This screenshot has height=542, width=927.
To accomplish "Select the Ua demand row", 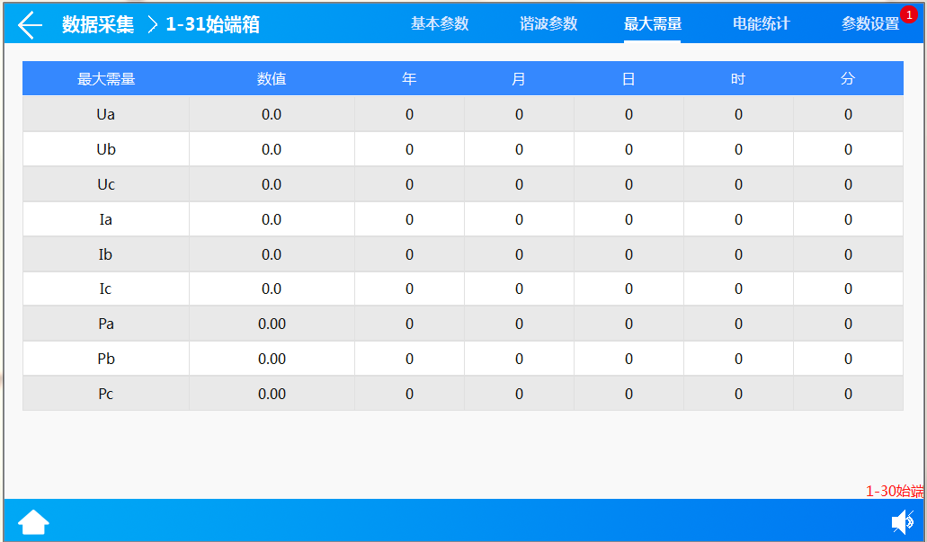I will pyautogui.click(x=105, y=113).
